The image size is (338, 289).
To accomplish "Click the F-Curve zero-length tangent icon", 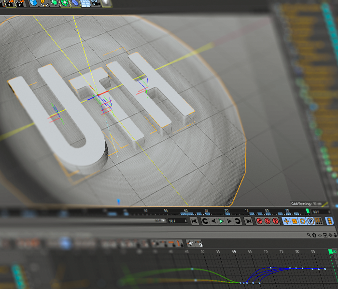I will pos(198,243).
